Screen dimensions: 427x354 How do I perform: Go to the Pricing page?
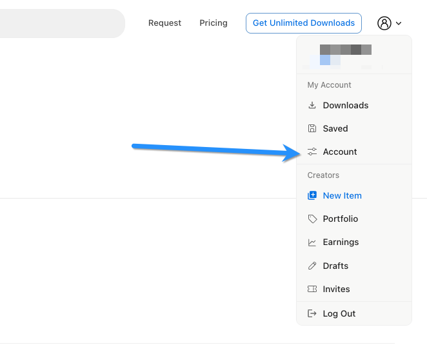(213, 23)
